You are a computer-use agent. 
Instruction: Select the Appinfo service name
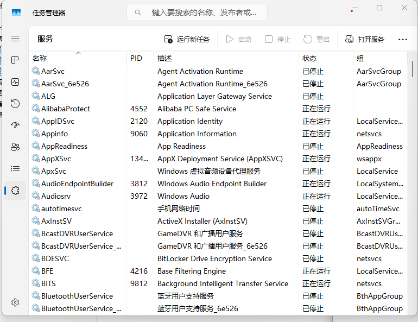coord(55,134)
